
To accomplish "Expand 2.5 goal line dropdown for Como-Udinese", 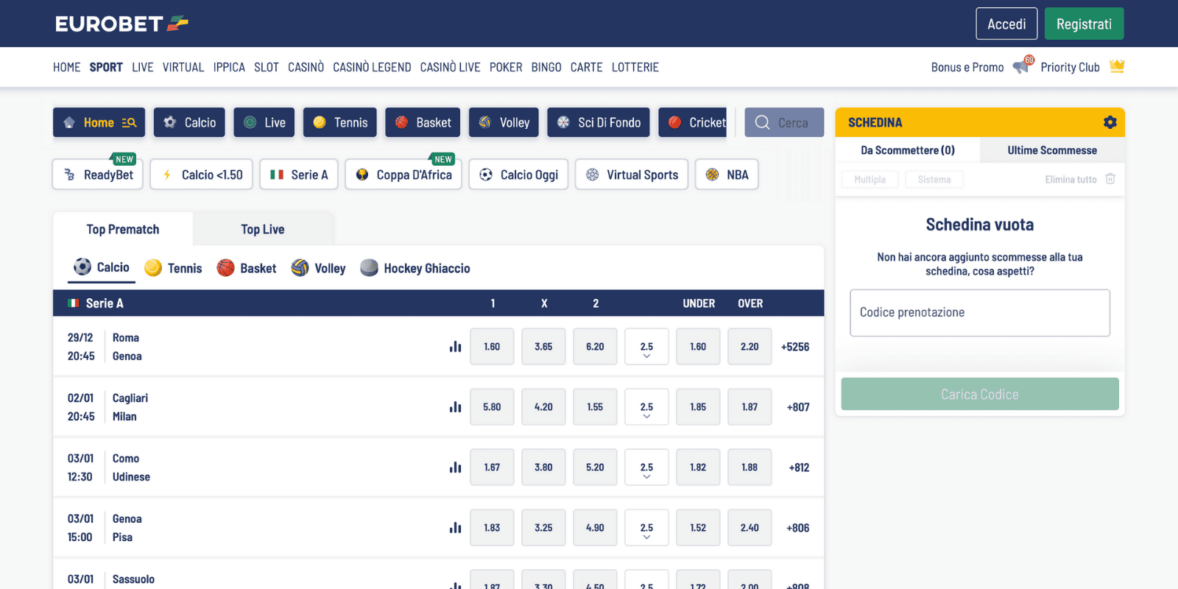I will pos(646,468).
